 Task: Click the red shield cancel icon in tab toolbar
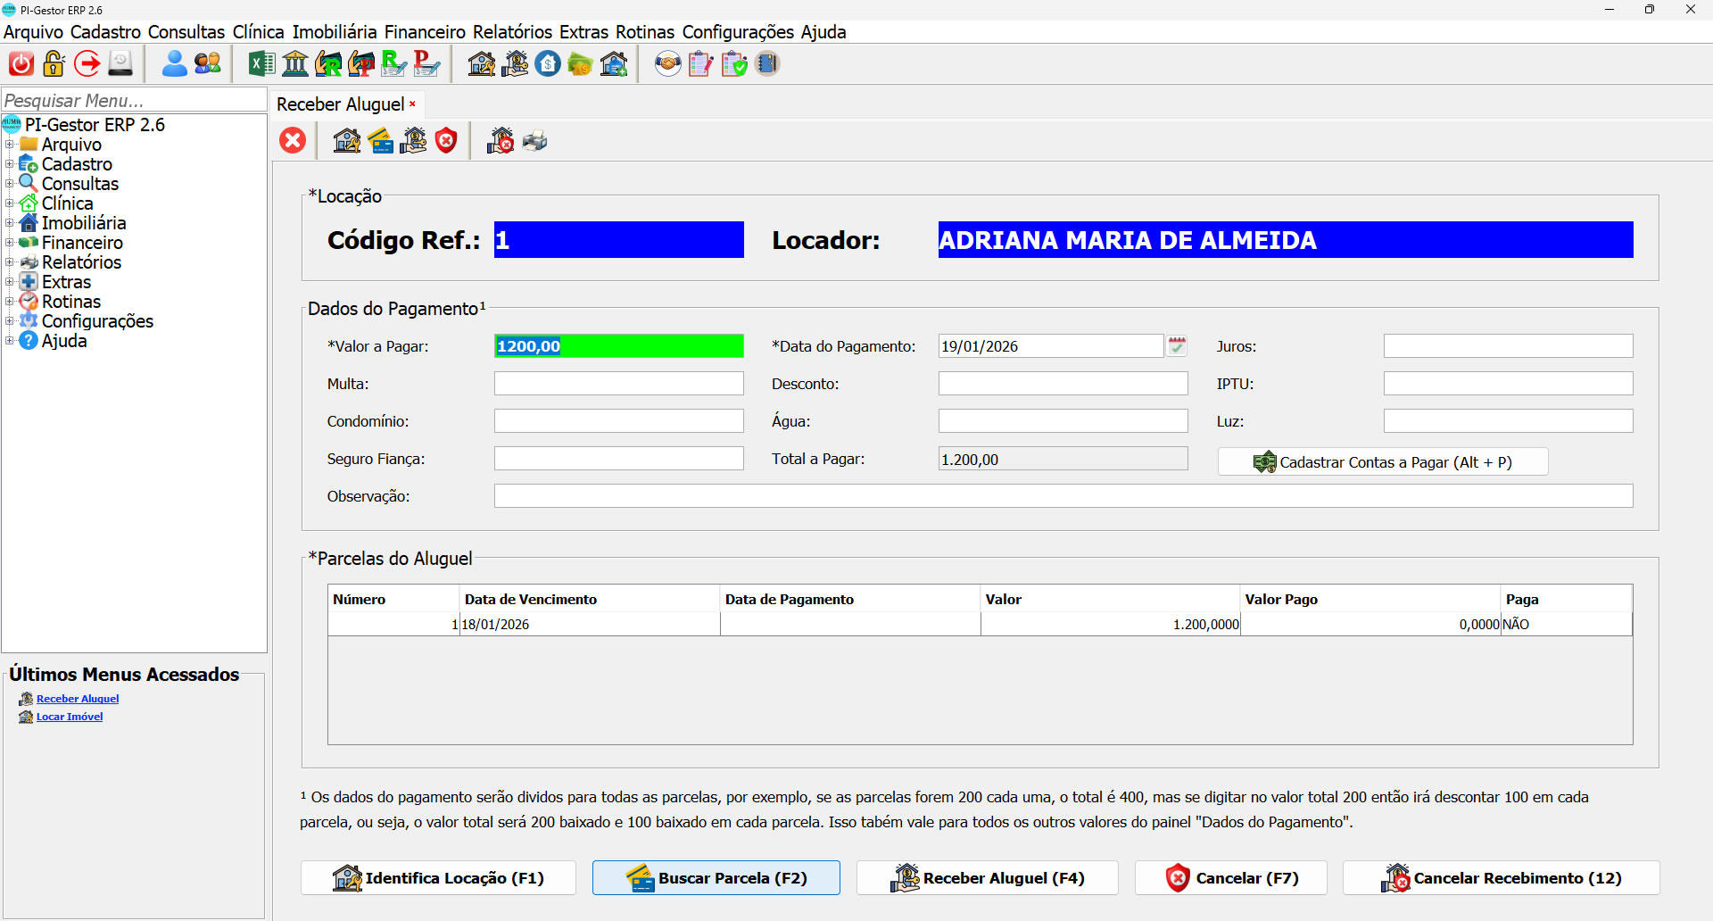click(x=446, y=141)
